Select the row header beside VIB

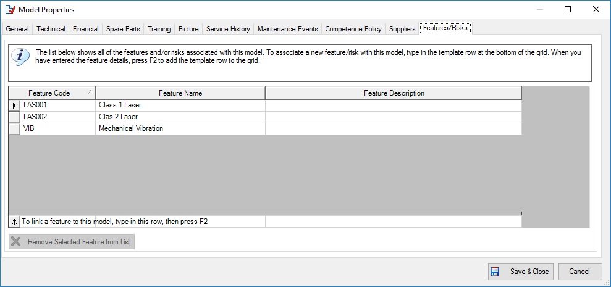point(14,128)
